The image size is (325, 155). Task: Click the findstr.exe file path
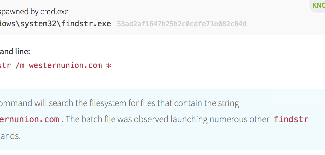55,24
